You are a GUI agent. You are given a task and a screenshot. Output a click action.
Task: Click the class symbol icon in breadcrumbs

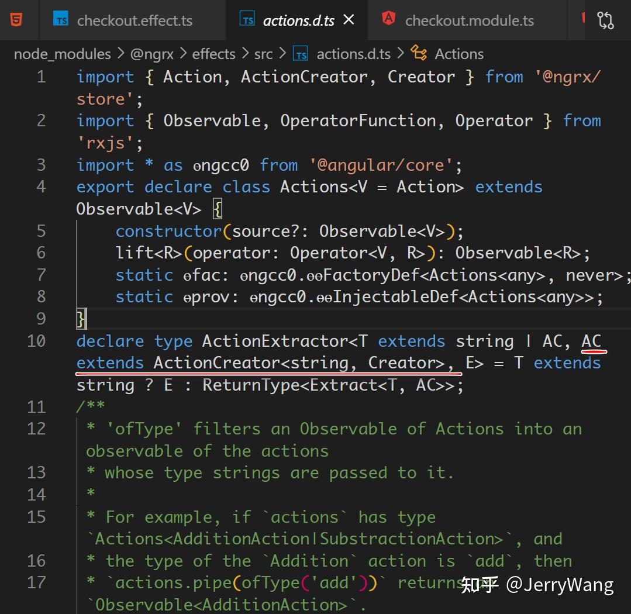coord(419,53)
